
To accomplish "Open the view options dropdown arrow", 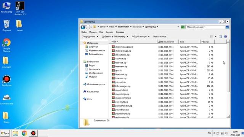I will coord(216,37).
